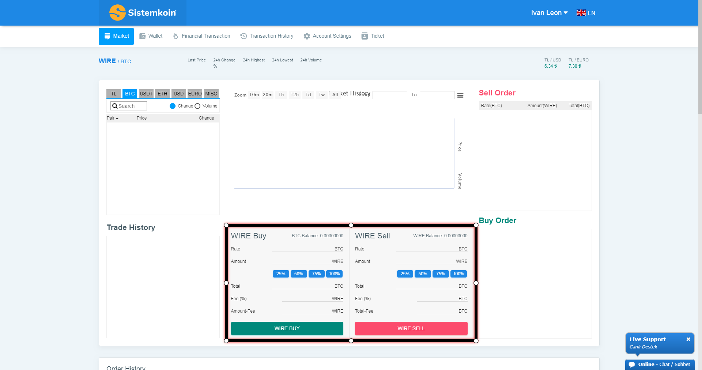Click the green WIRE BUY button
Screen dimensions: 702x370
coord(287,328)
